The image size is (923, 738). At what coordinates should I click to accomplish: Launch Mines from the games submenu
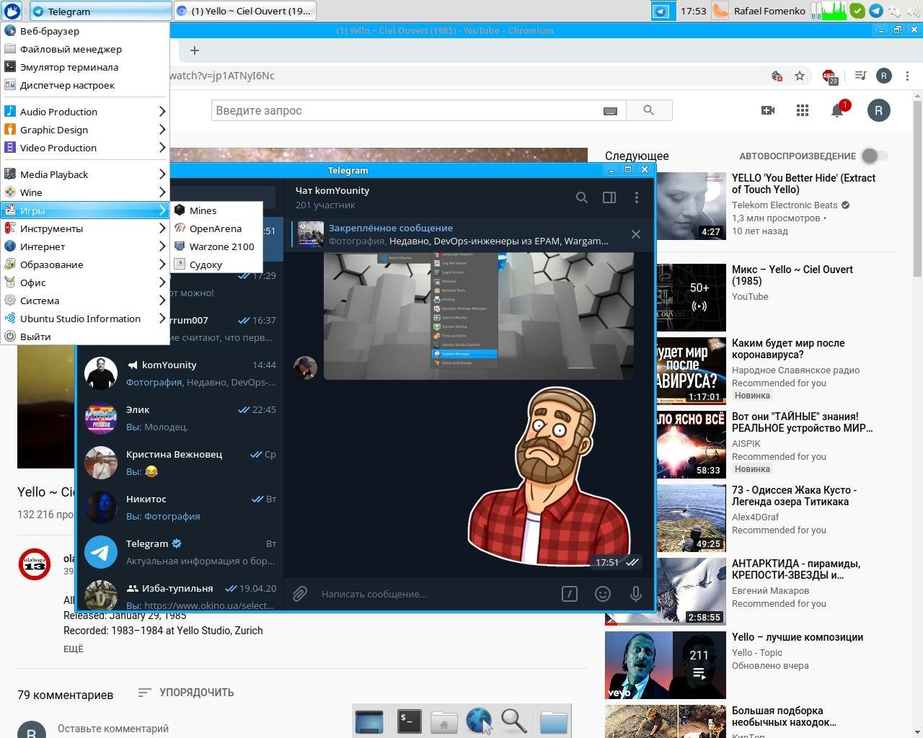[x=216, y=210]
